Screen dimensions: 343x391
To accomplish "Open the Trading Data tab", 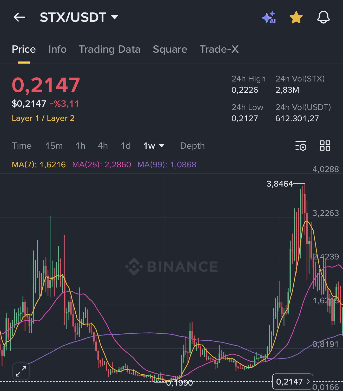I will tap(110, 49).
